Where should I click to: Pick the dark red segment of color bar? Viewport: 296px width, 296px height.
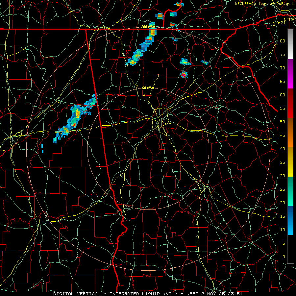(x=290, y=103)
